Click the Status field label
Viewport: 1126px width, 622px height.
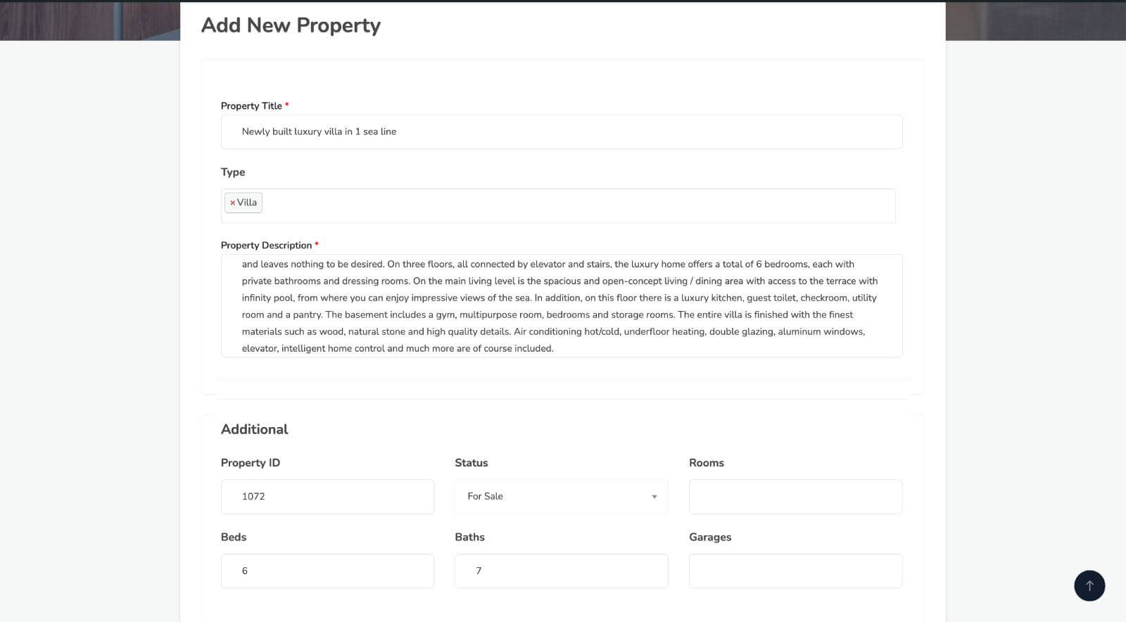[471, 463]
